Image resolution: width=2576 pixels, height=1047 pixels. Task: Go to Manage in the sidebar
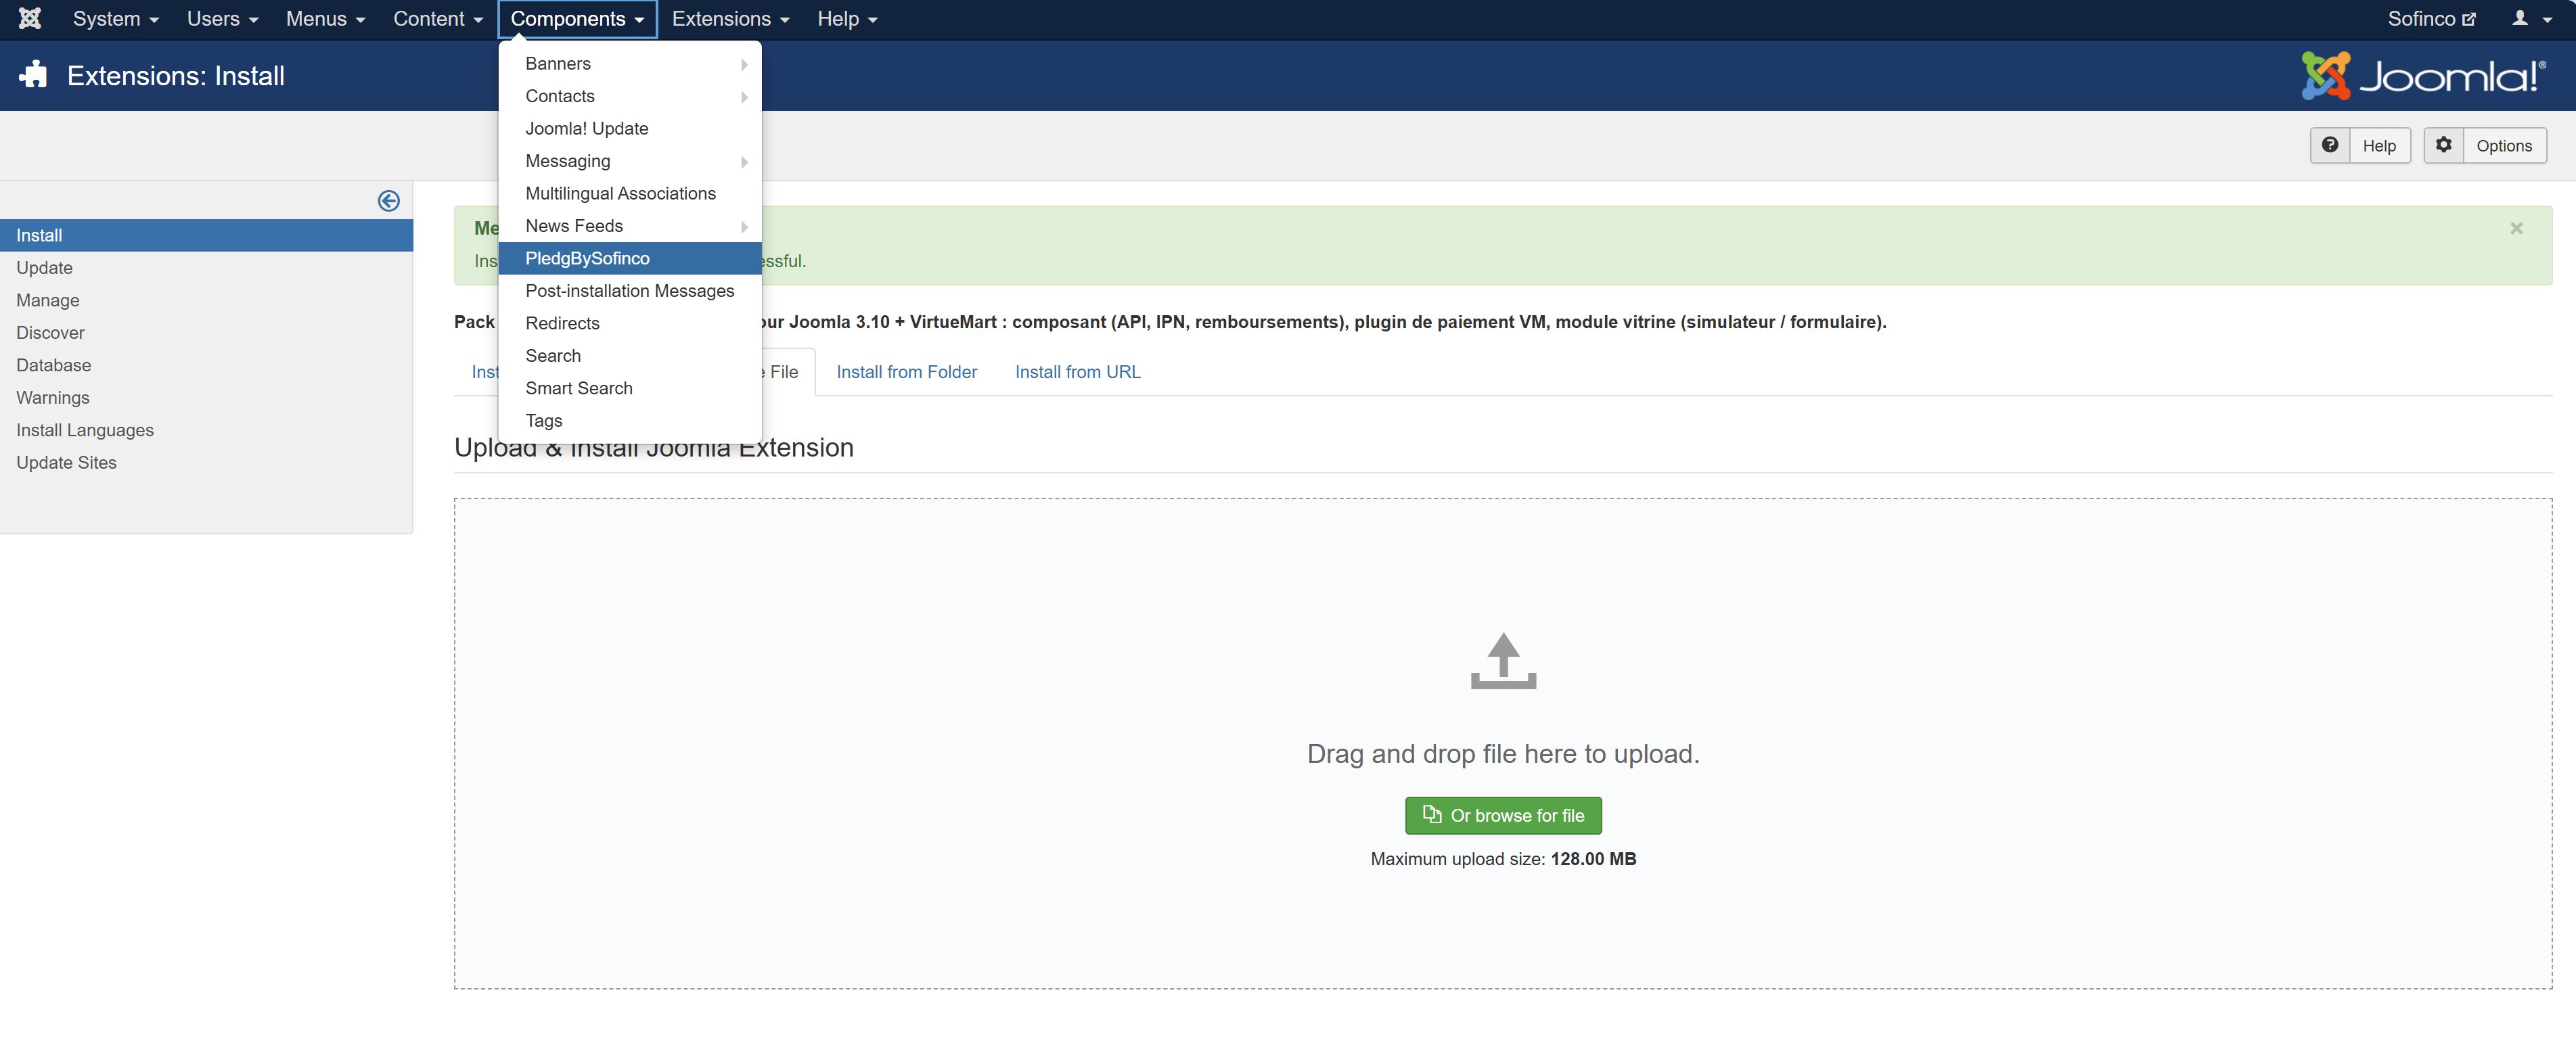47,300
